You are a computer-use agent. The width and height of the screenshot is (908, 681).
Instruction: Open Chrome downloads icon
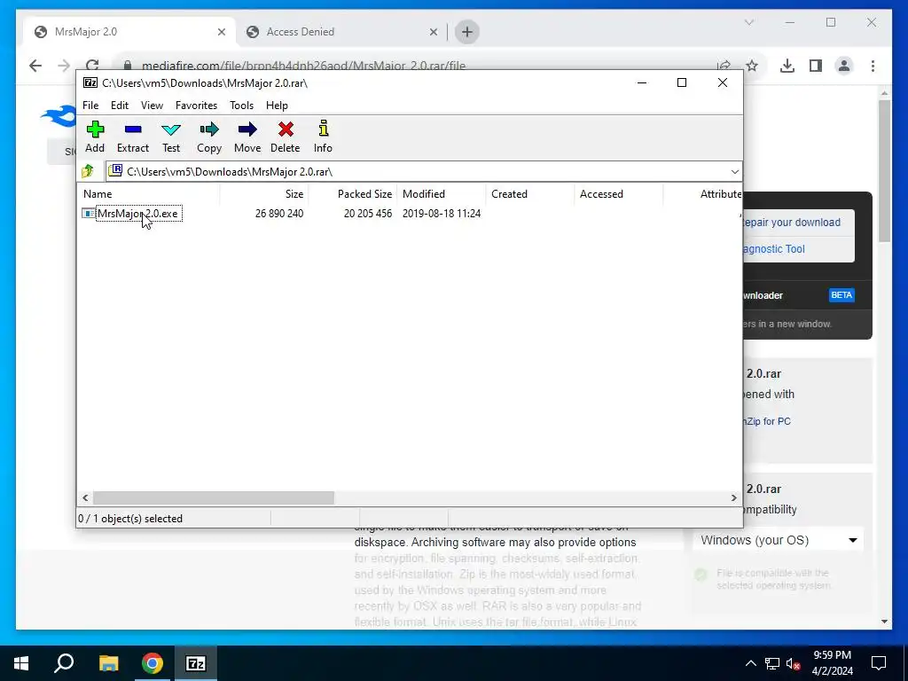[787, 66]
